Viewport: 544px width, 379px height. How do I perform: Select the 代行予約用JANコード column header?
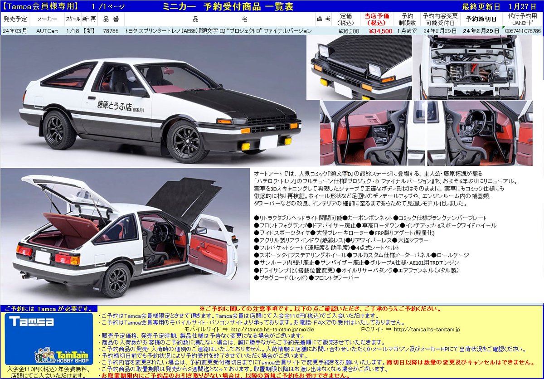point(523,19)
